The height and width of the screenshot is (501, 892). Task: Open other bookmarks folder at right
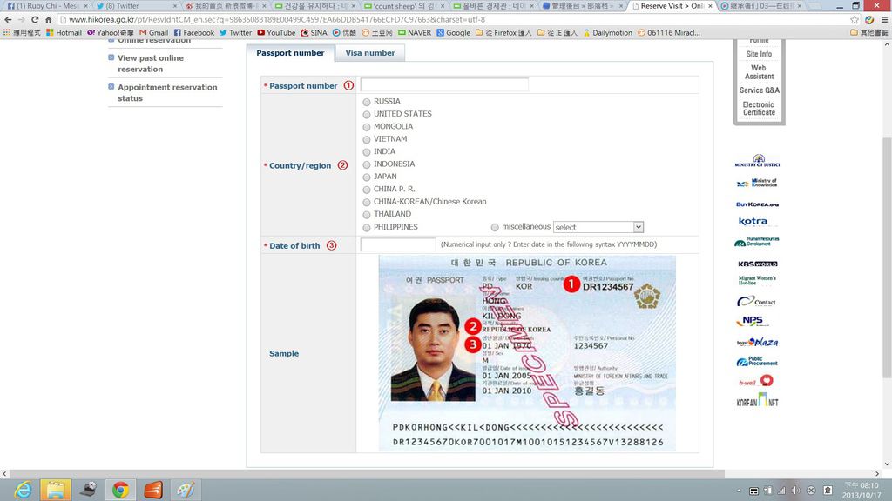click(868, 32)
